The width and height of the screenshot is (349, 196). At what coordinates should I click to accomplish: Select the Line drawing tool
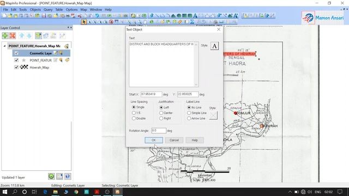click(x=157, y=16)
